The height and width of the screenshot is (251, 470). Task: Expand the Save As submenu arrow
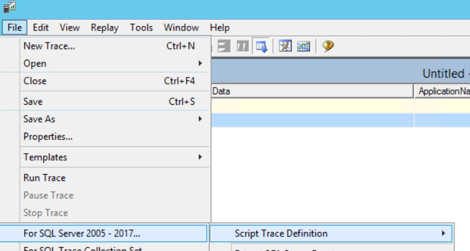click(200, 119)
